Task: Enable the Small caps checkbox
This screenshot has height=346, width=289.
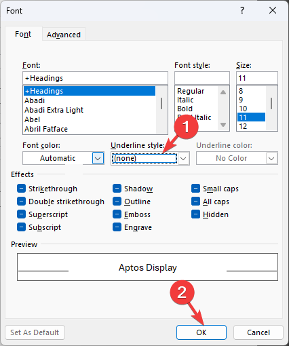Action: [195, 189]
